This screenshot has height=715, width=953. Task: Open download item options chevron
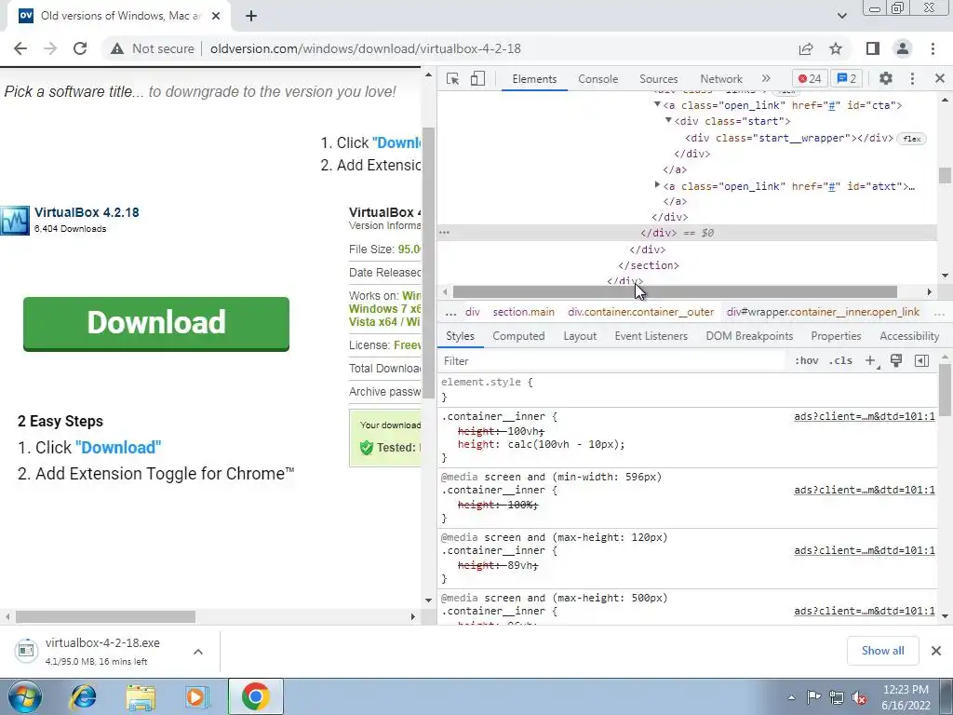198,652
